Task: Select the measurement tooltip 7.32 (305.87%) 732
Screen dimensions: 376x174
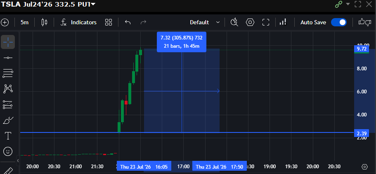Action: click(x=182, y=42)
